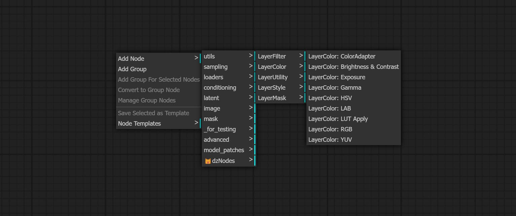
Task: Select Add Group menu entry
Action: coord(132,69)
